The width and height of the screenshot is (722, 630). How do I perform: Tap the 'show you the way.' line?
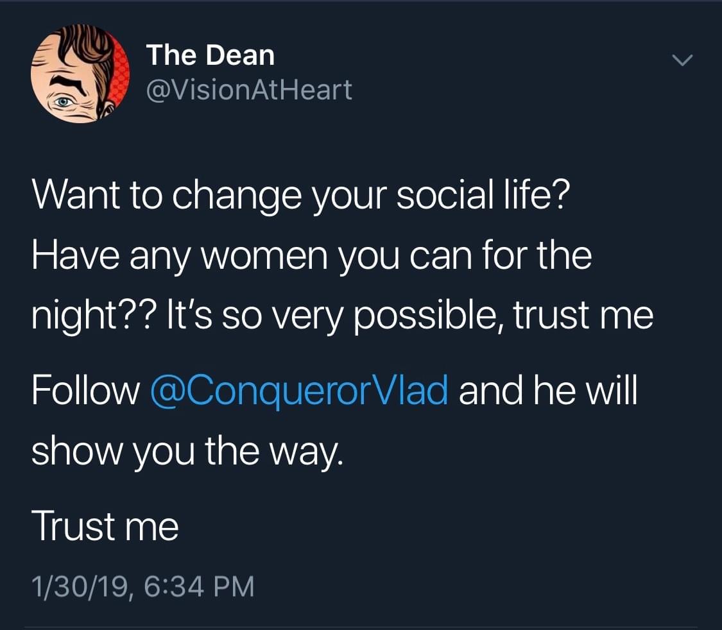(188, 452)
